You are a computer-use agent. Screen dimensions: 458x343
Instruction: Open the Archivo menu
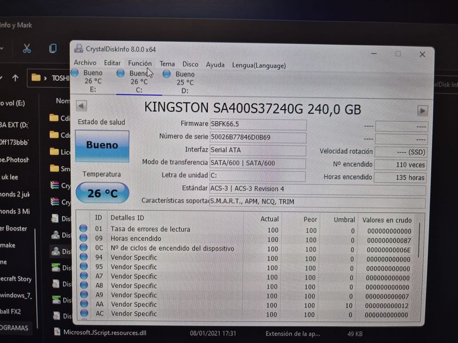85,63
